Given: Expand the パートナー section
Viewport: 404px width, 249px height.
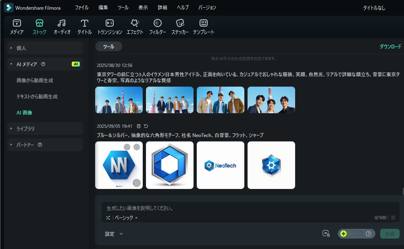Looking at the screenshot, I should click(11, 145).
